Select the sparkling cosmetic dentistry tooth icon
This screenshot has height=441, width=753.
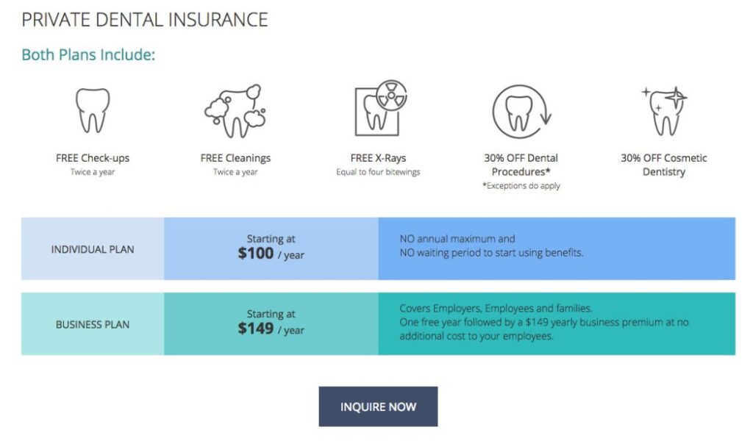pyautogui.click(x=664, y=110)
